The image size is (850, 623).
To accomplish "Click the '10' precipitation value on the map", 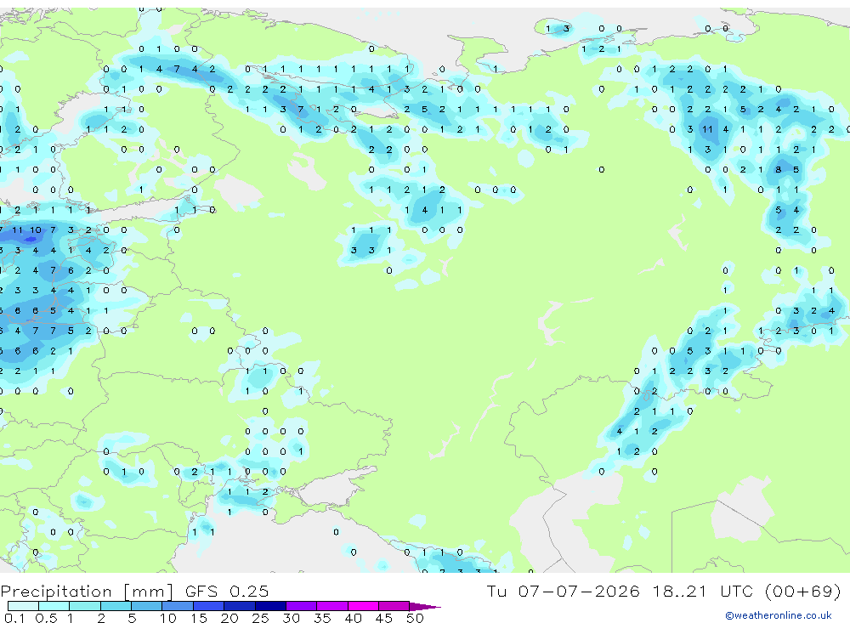I will 35,229.
